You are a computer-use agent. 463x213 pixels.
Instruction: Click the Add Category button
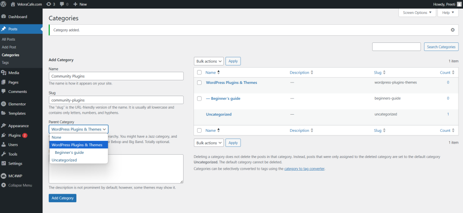click(62, 198)
